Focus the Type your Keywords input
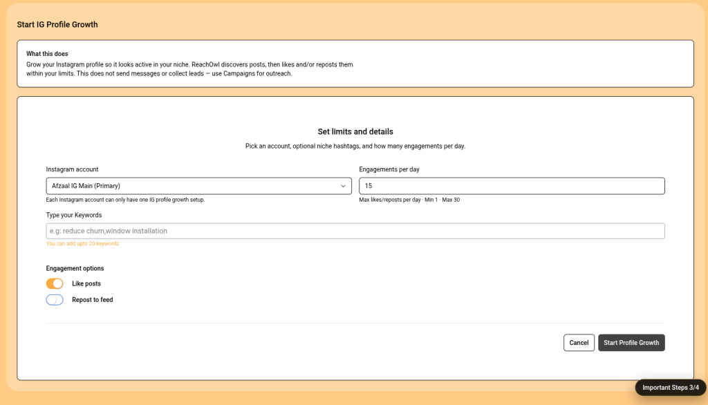The image size is (708, 405). 355,231
